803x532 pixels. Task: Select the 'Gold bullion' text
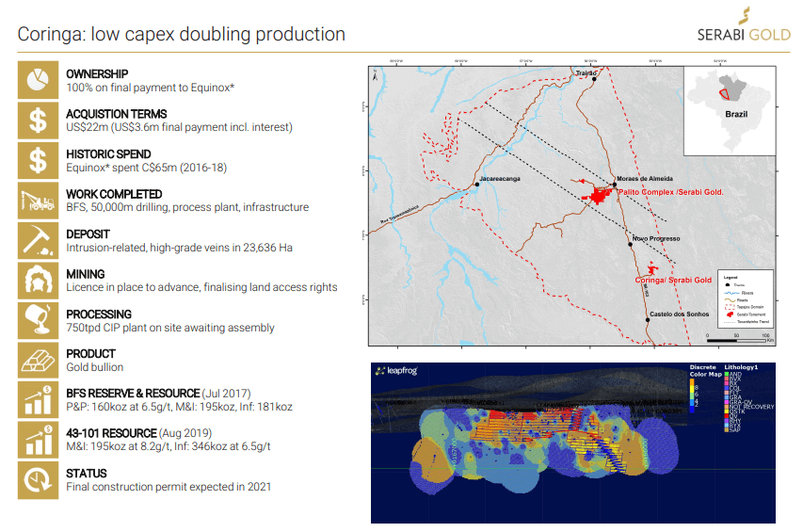pos(95,367)
